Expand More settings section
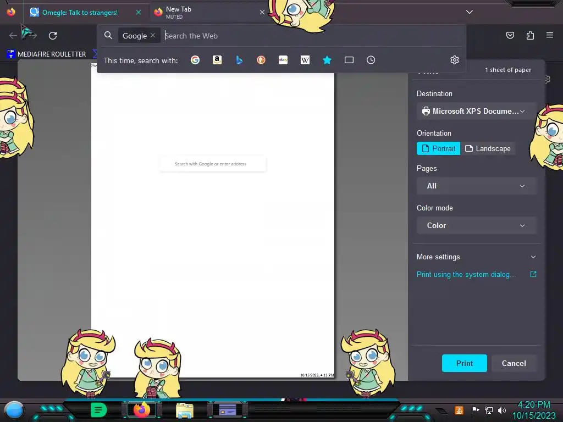 (x=477, y=257)
